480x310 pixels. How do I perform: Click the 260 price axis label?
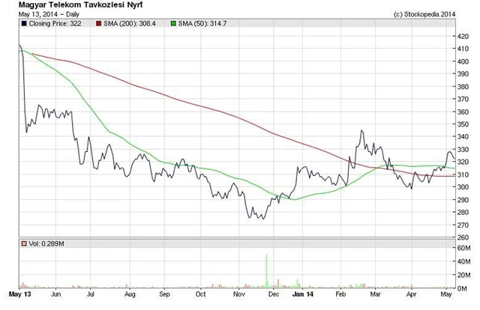(463, 237)
